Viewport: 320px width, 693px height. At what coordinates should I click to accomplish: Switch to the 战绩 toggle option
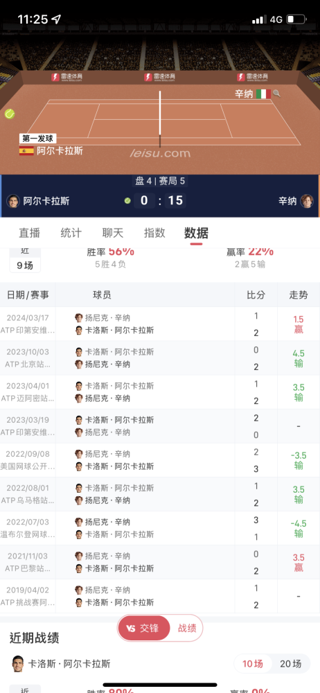187,628
